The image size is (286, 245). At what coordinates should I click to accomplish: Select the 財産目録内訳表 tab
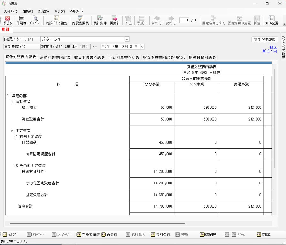coord(202,57)
